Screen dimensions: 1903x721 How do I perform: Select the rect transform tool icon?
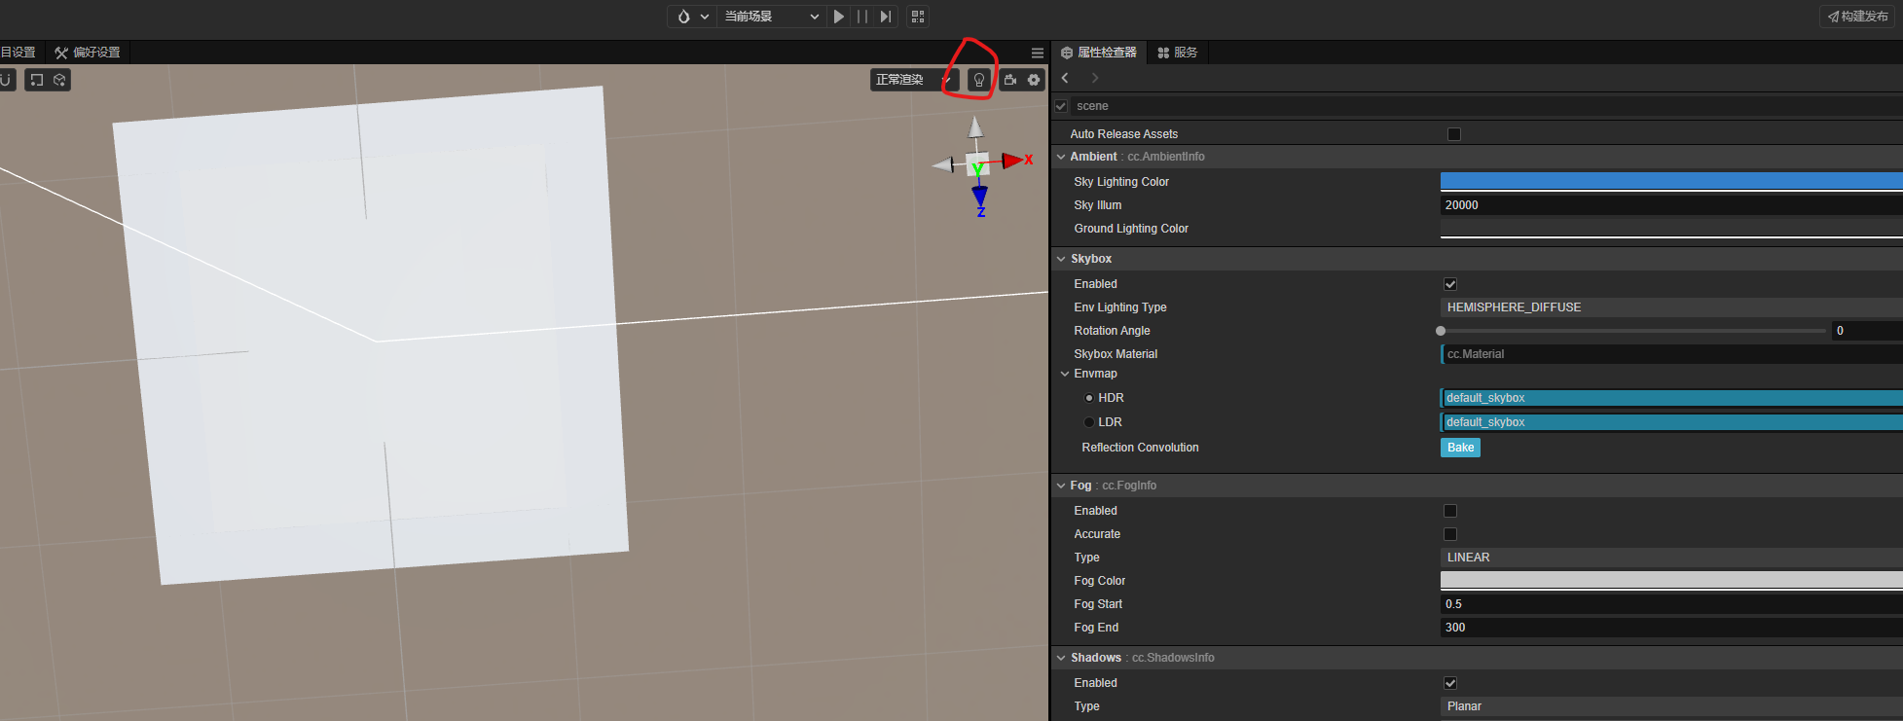click(37, 80)
